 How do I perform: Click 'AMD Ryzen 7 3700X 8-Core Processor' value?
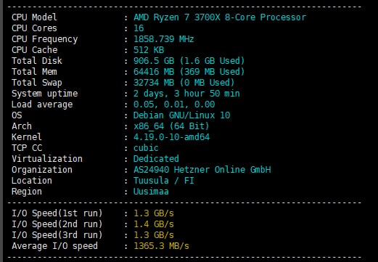coord(220,17)
